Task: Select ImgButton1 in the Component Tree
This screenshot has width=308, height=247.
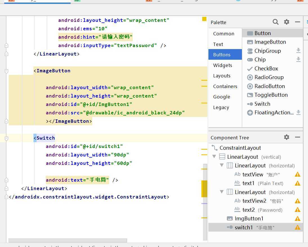Action: click(x=256, y=218)
